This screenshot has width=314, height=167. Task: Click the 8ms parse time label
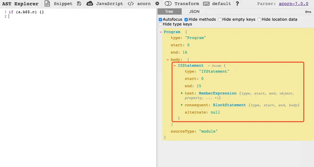click(x=308, y=12)
